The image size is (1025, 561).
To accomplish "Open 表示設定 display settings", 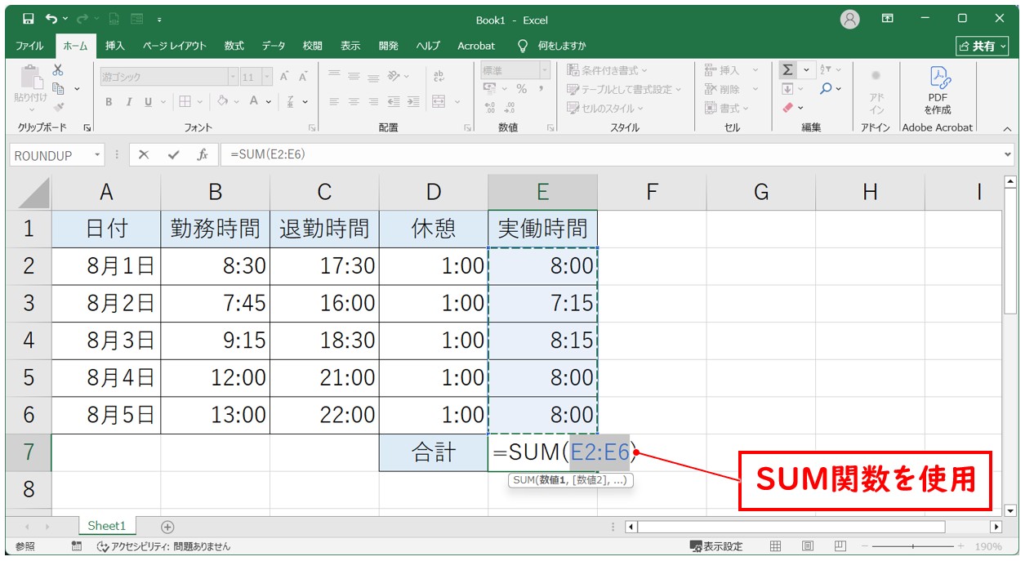I will tap(716, 546).
